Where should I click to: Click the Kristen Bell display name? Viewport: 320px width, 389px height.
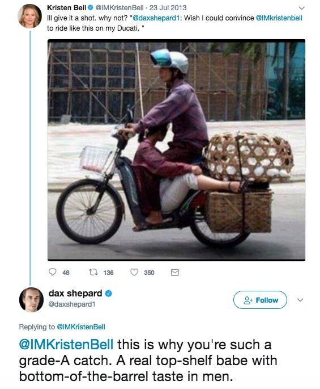[x=66, y=8]
